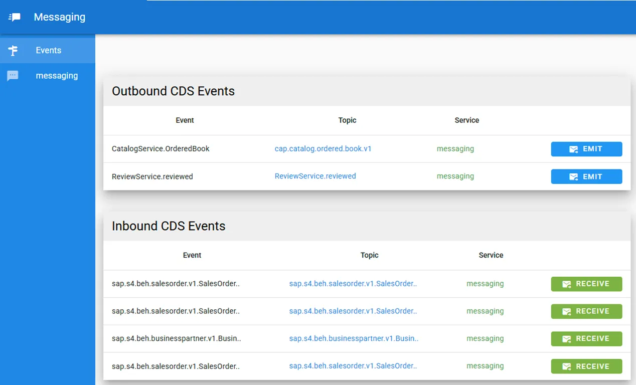Viewport: 636px width, 385px height.
Task: Click envelope icon on last Receive button
Action: click(566, 366)
